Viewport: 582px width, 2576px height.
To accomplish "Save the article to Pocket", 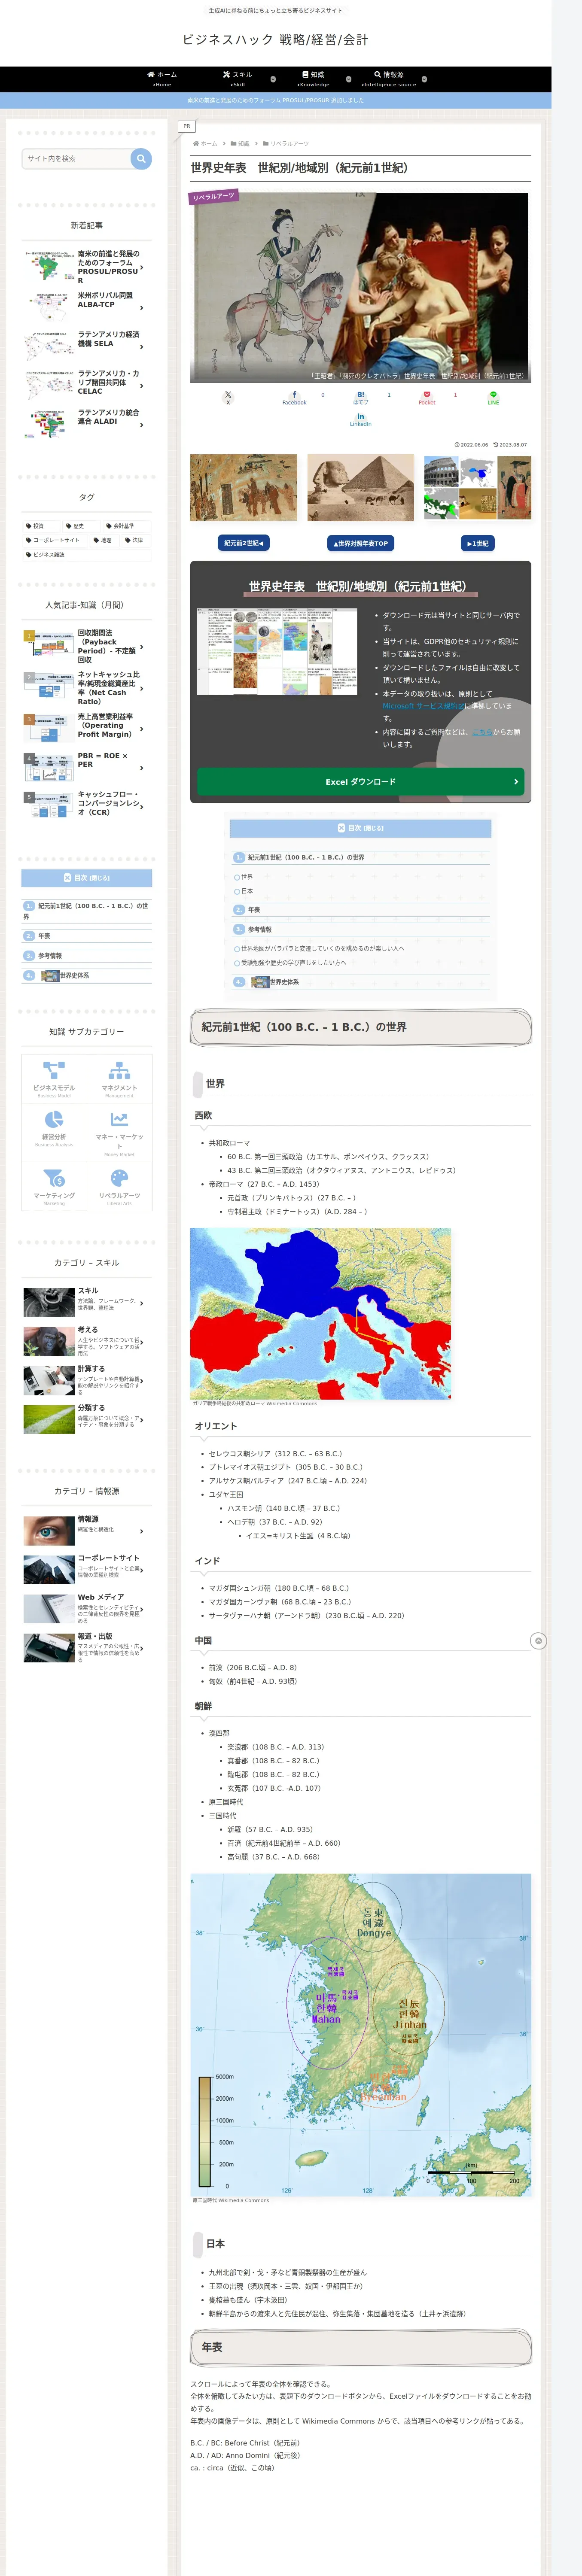I will click(x=427, y=398).
